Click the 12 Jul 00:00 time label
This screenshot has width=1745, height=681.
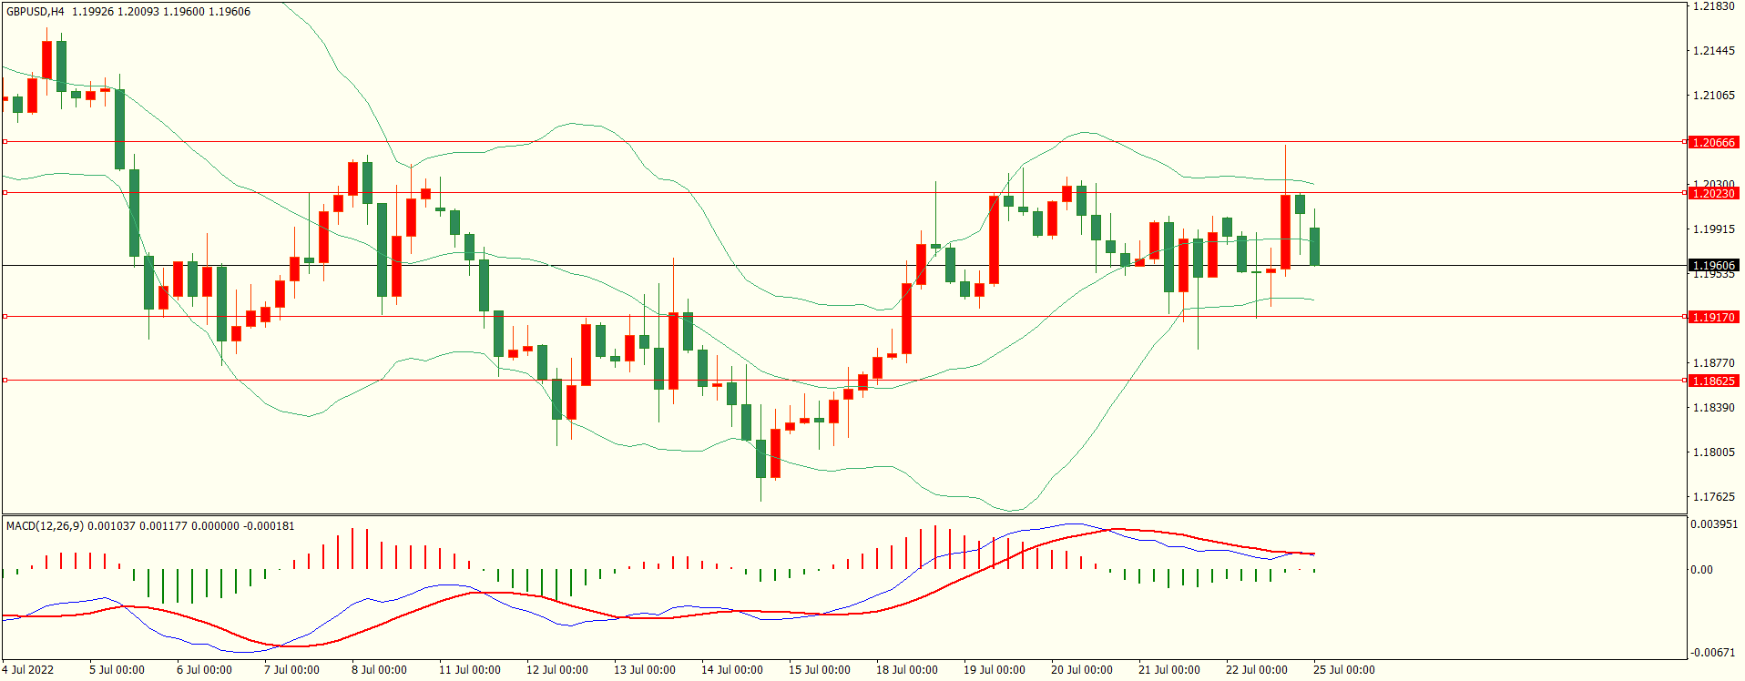pyautogui.click(x=556, y=670)
